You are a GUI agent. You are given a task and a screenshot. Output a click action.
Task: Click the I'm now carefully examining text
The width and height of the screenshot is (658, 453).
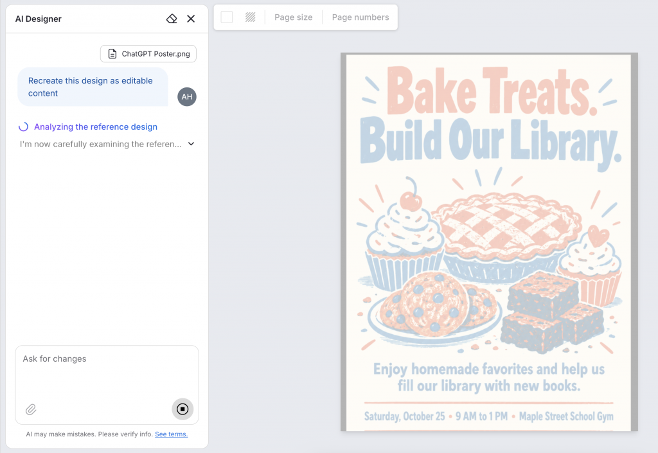tap(101, 144)
